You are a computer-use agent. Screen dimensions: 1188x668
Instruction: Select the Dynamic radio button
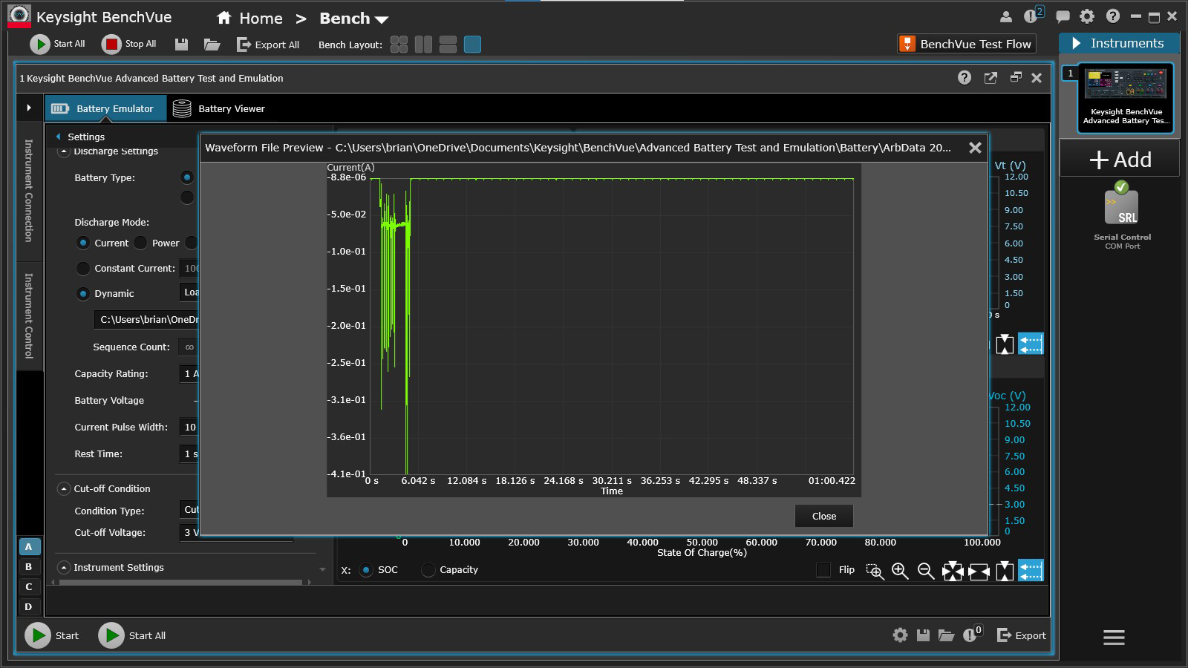(83, 294)
